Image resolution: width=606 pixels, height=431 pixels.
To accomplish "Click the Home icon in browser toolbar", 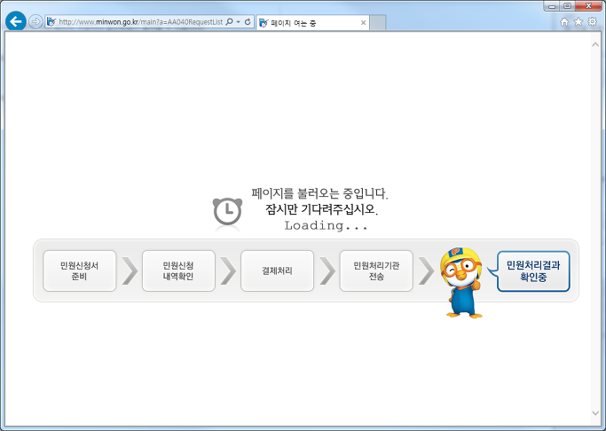I will 564,22.
